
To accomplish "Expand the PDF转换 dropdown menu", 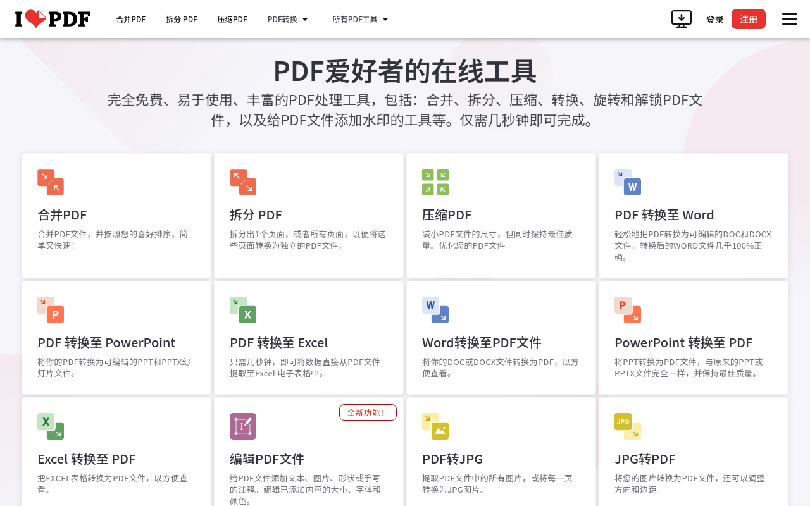I will [x=288, y=19].
